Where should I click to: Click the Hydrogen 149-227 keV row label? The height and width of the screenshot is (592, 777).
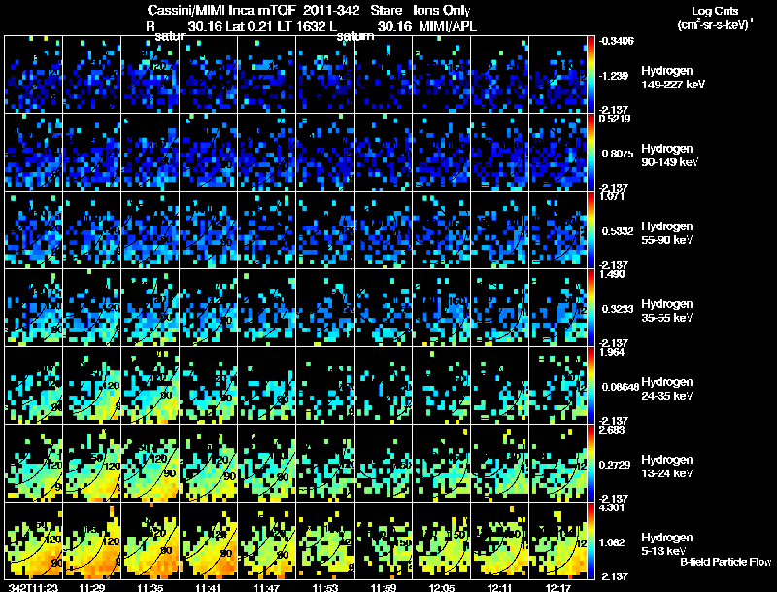(672, 78)
